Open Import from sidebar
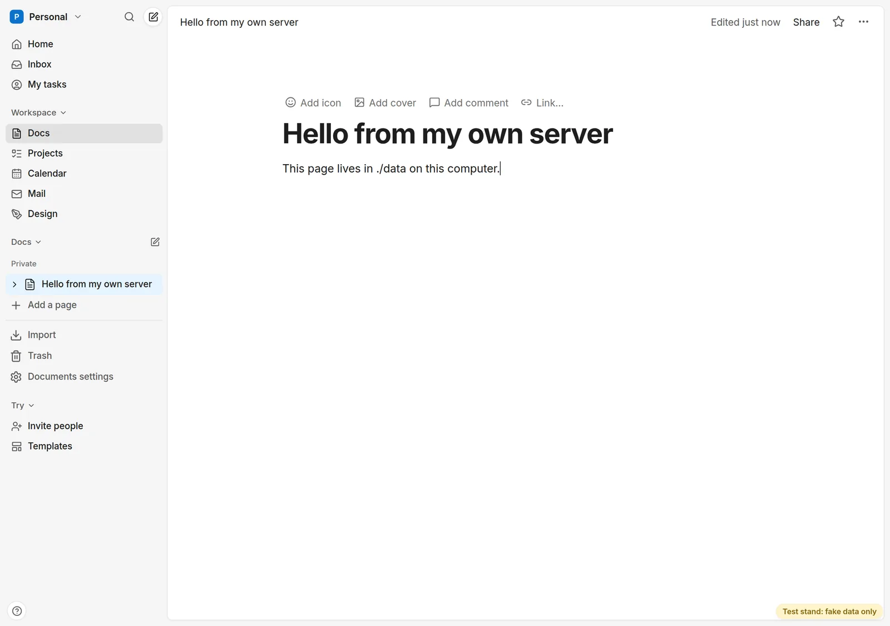The width and height of the screenshot is (890, 626). pyautogui.click(x=84, y=335)
